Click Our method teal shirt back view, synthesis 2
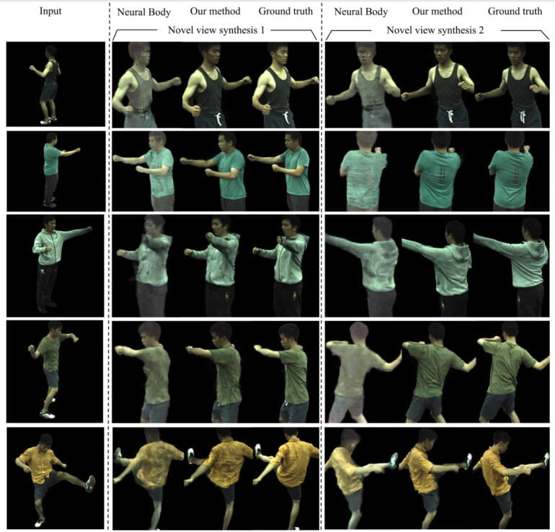Image resolution: width=555 pixels, height=532 pixels. (436, 171)
